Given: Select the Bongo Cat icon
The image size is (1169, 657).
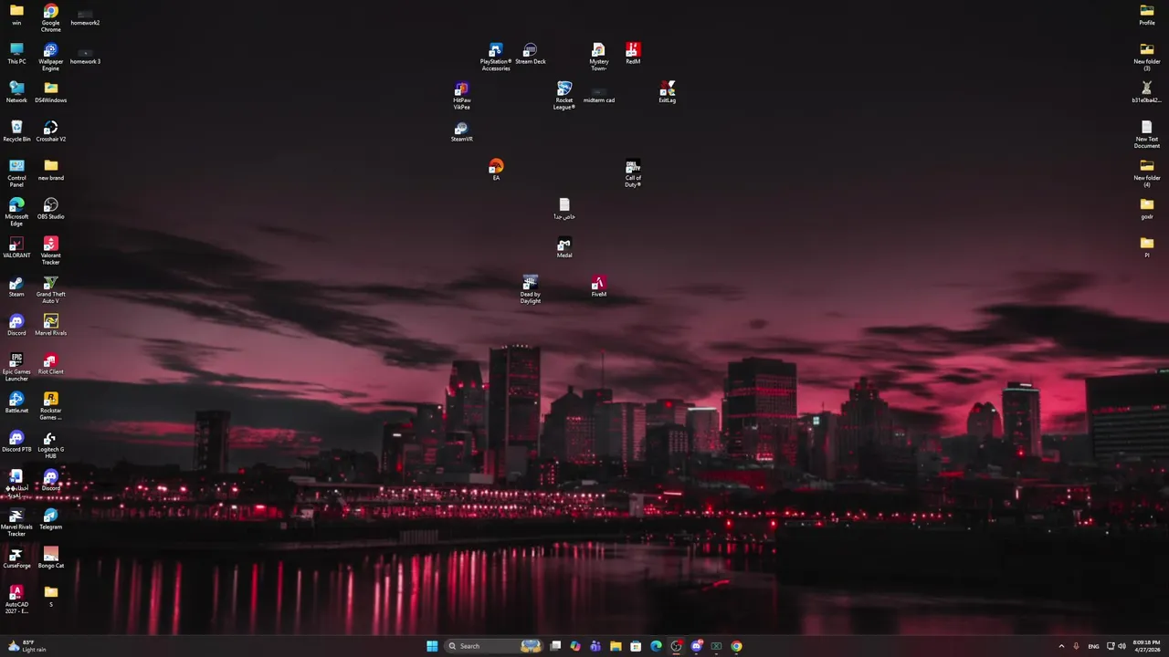Looking at the screenshot, I should tap(51, 558).
